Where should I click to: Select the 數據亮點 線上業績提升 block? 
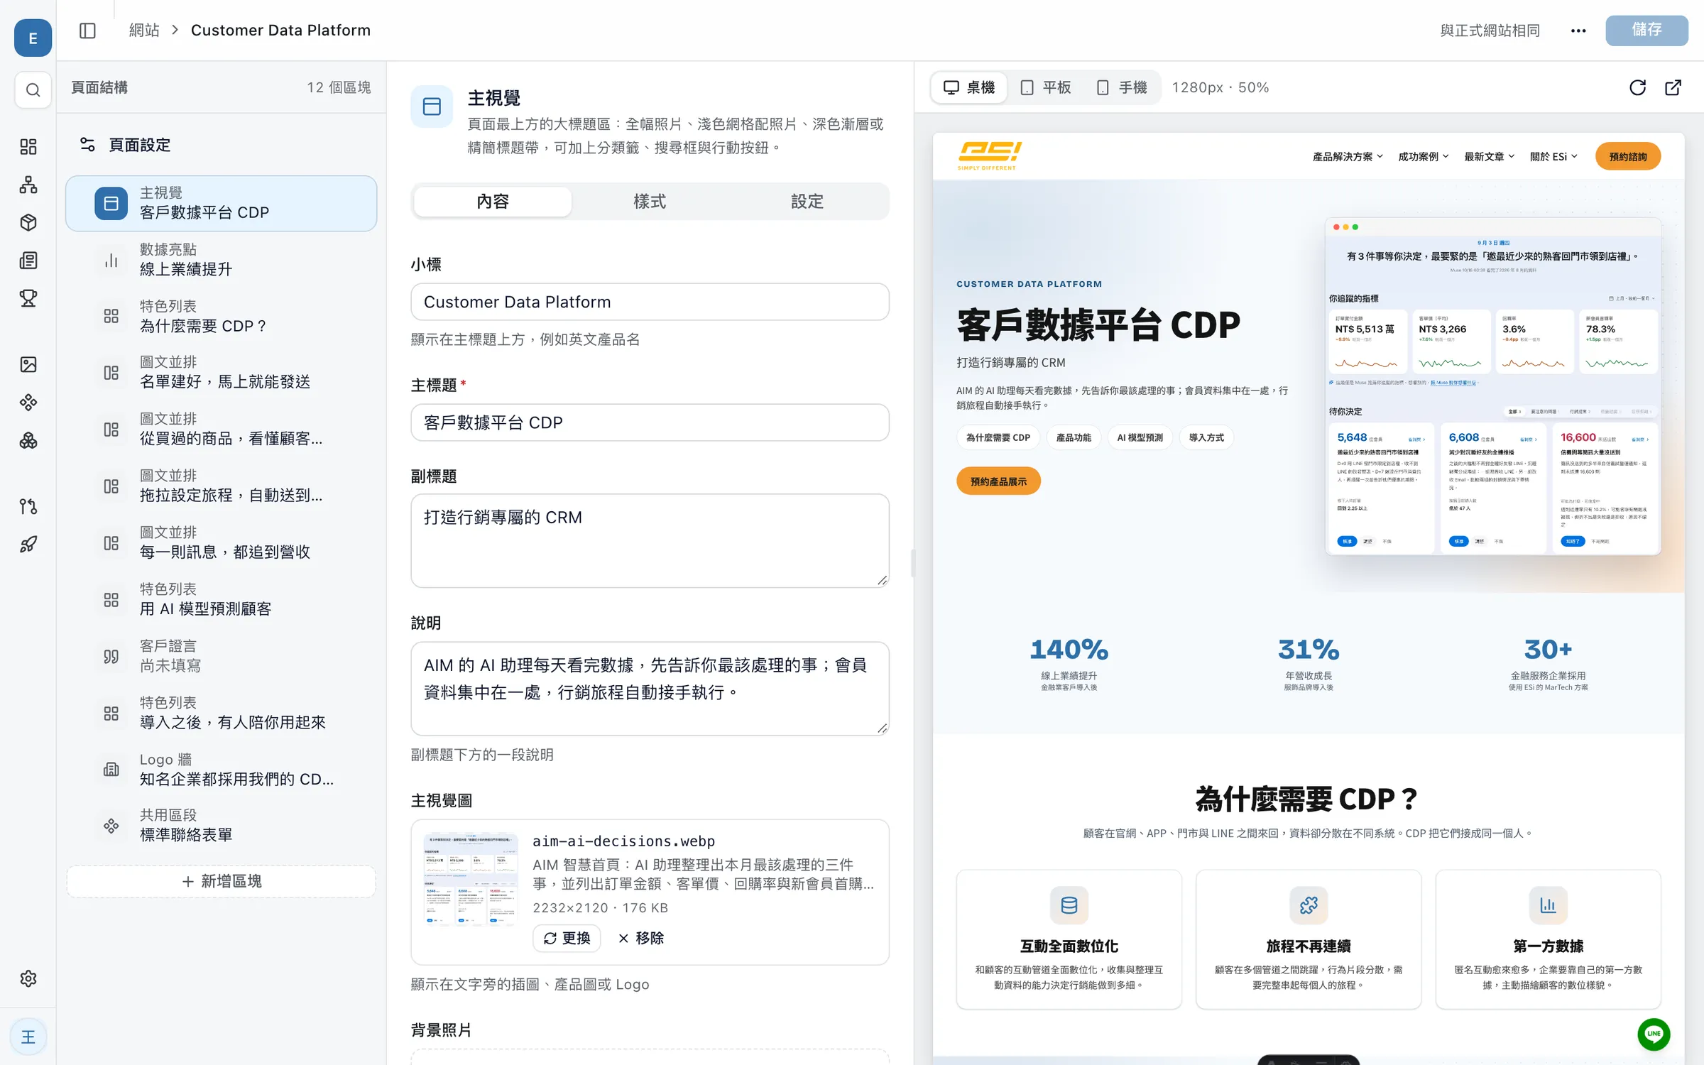click(x=222, y=260)
